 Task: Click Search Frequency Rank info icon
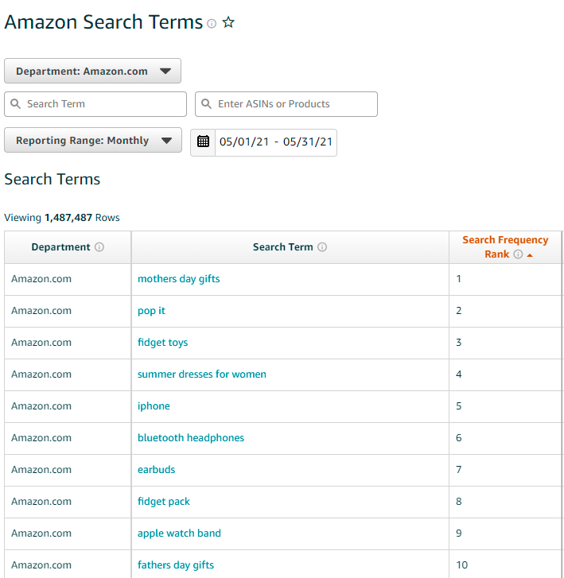518,254
